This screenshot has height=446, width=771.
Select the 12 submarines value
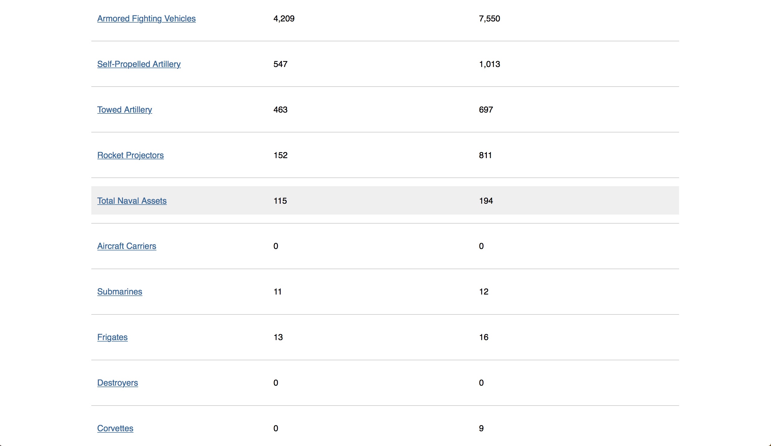point(483,292)
